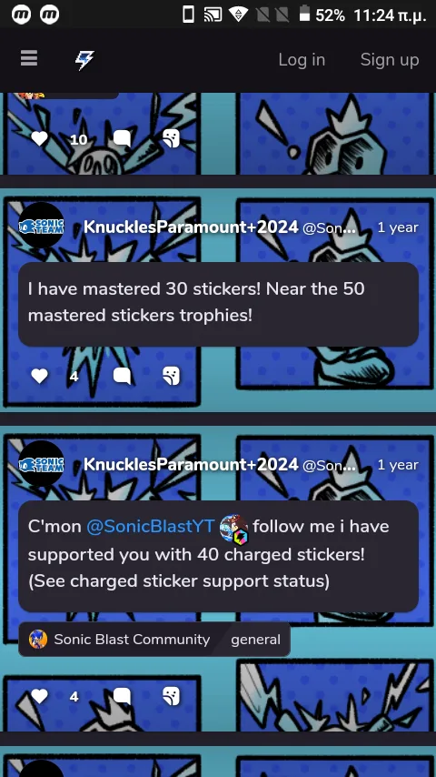
Task: Open the hamburger navigation menu
Action: (29, 59)
